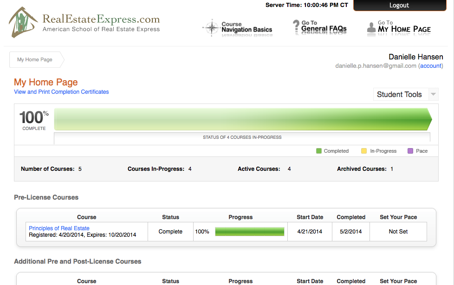Click the Complete status cell
Viewport: 454px width, 285px height.
[170, 232]
